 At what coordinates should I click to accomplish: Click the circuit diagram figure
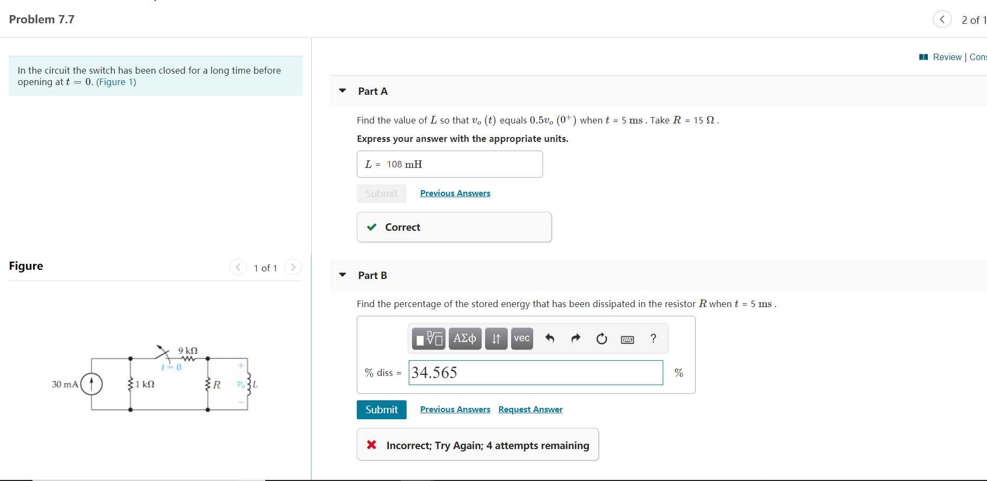pos(155,379)
